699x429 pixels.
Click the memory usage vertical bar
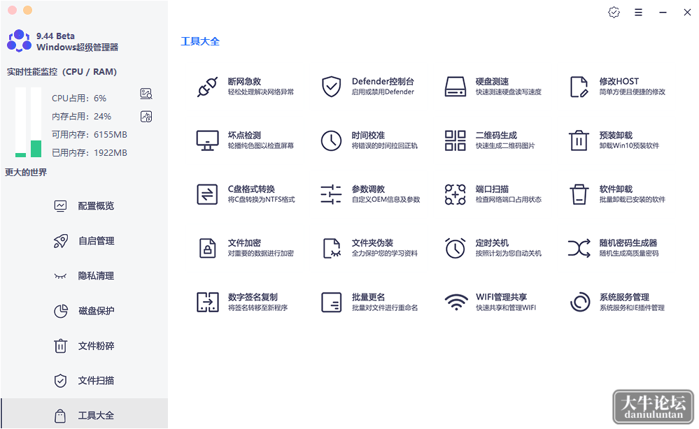coord(36,122)
